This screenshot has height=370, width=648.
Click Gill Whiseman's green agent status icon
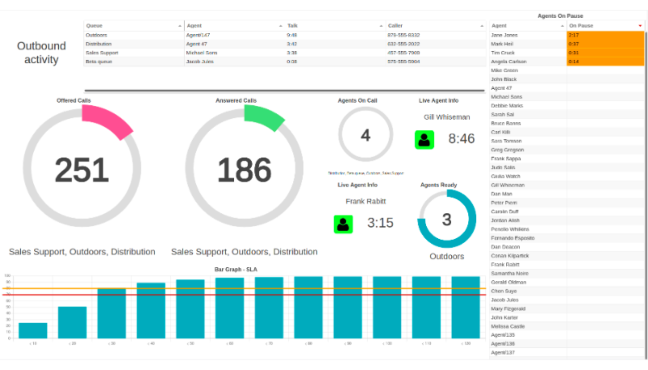pyautogui.click(x=424, y=140)
